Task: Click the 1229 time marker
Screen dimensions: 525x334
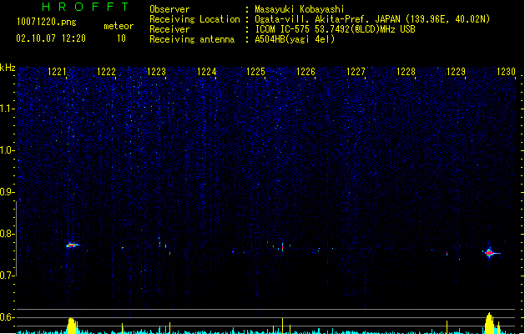Action: [x=456, y=72]
